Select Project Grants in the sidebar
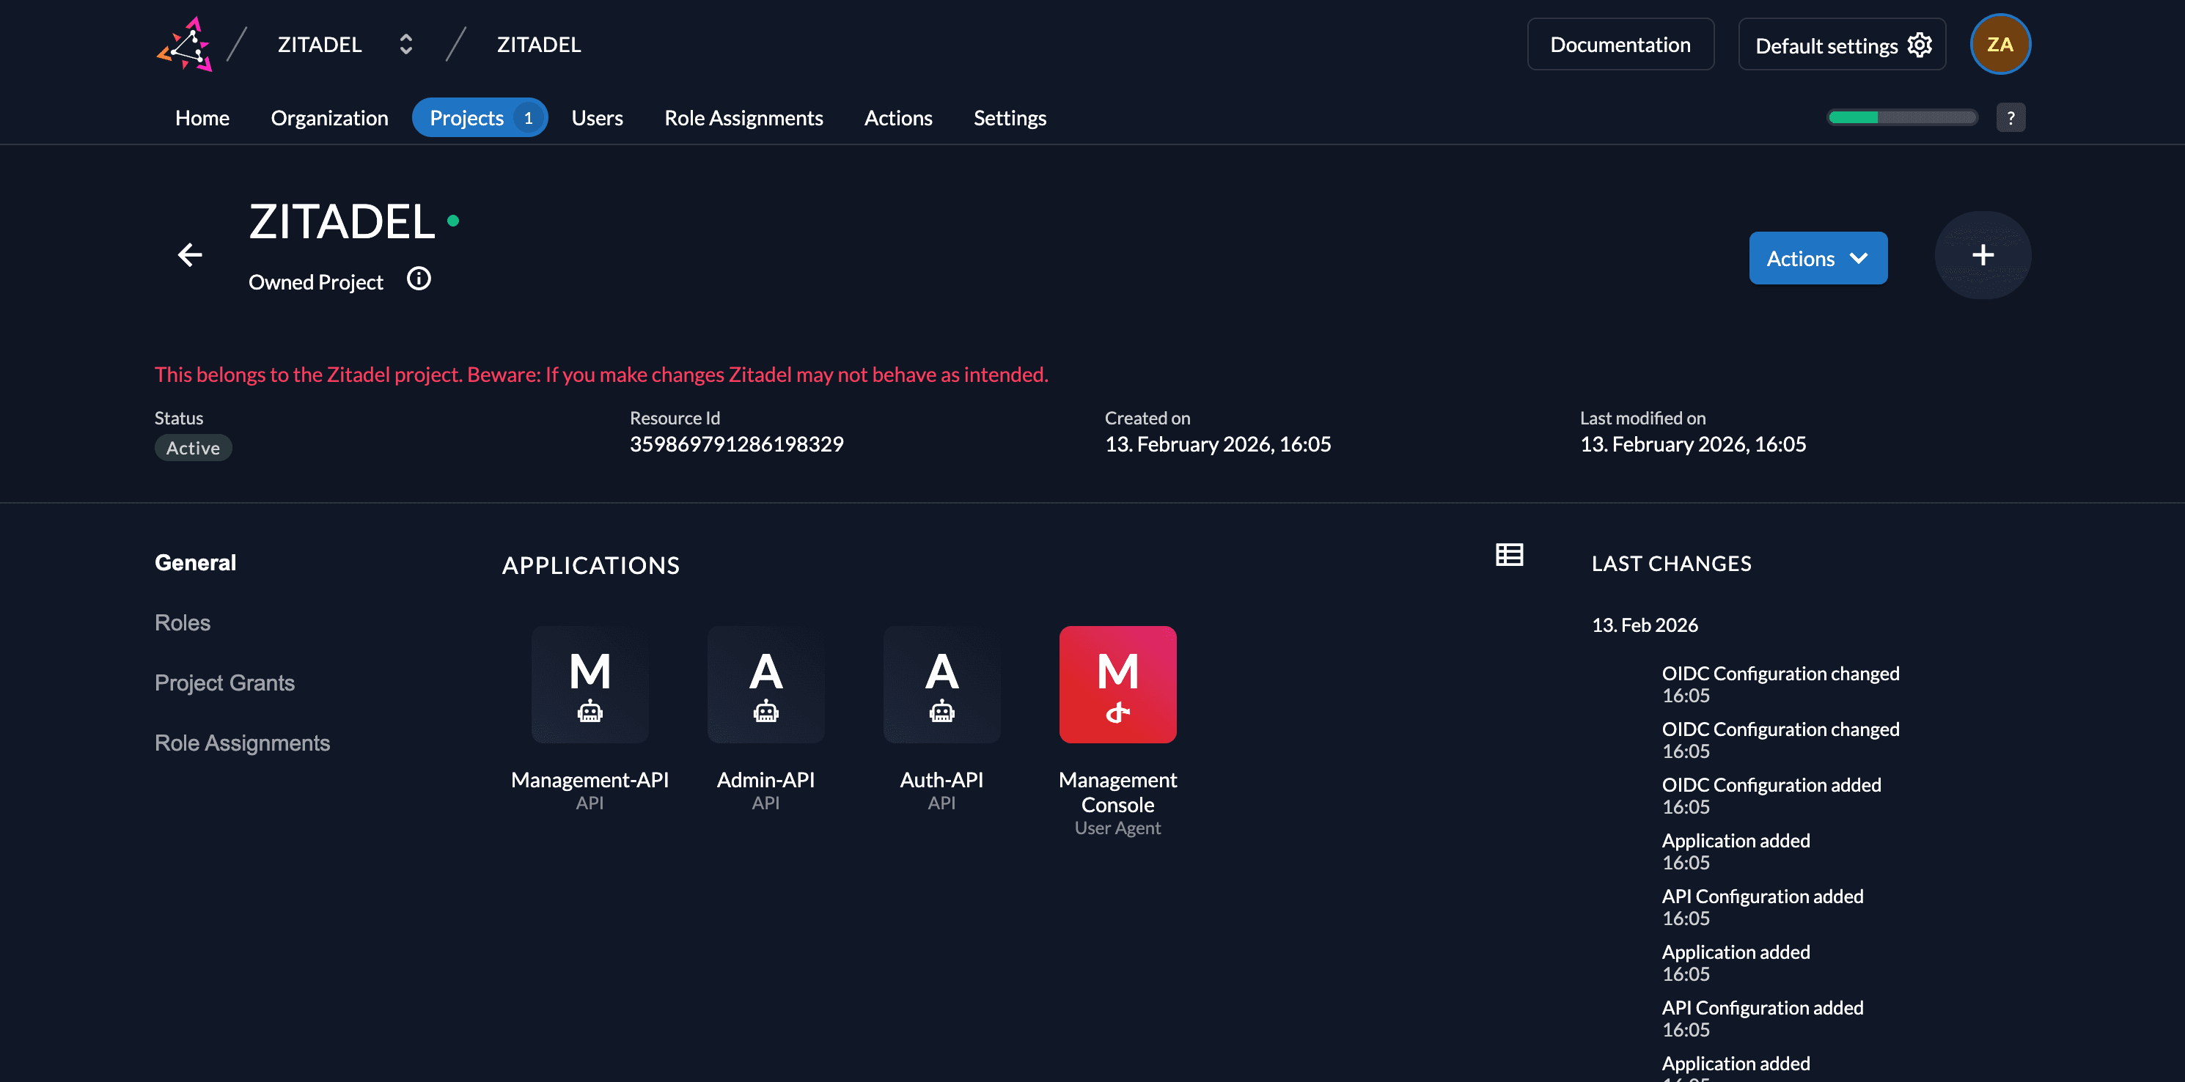The width and height of the screenshot is (2185, 1082). 224,682
